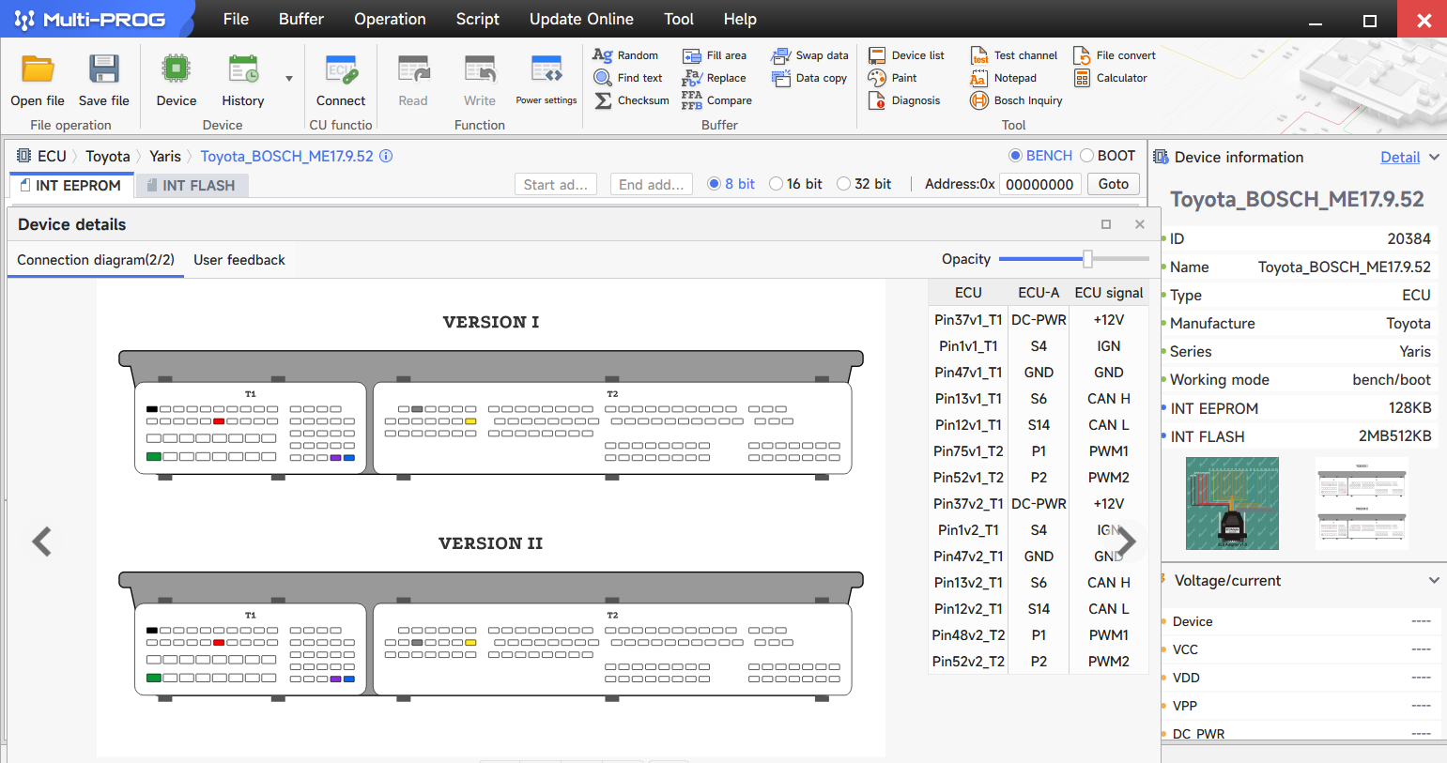Image resolution: width=1447 pixels, height=763 pixels.
Task: Click the Goto address button
Action: 1114,184
